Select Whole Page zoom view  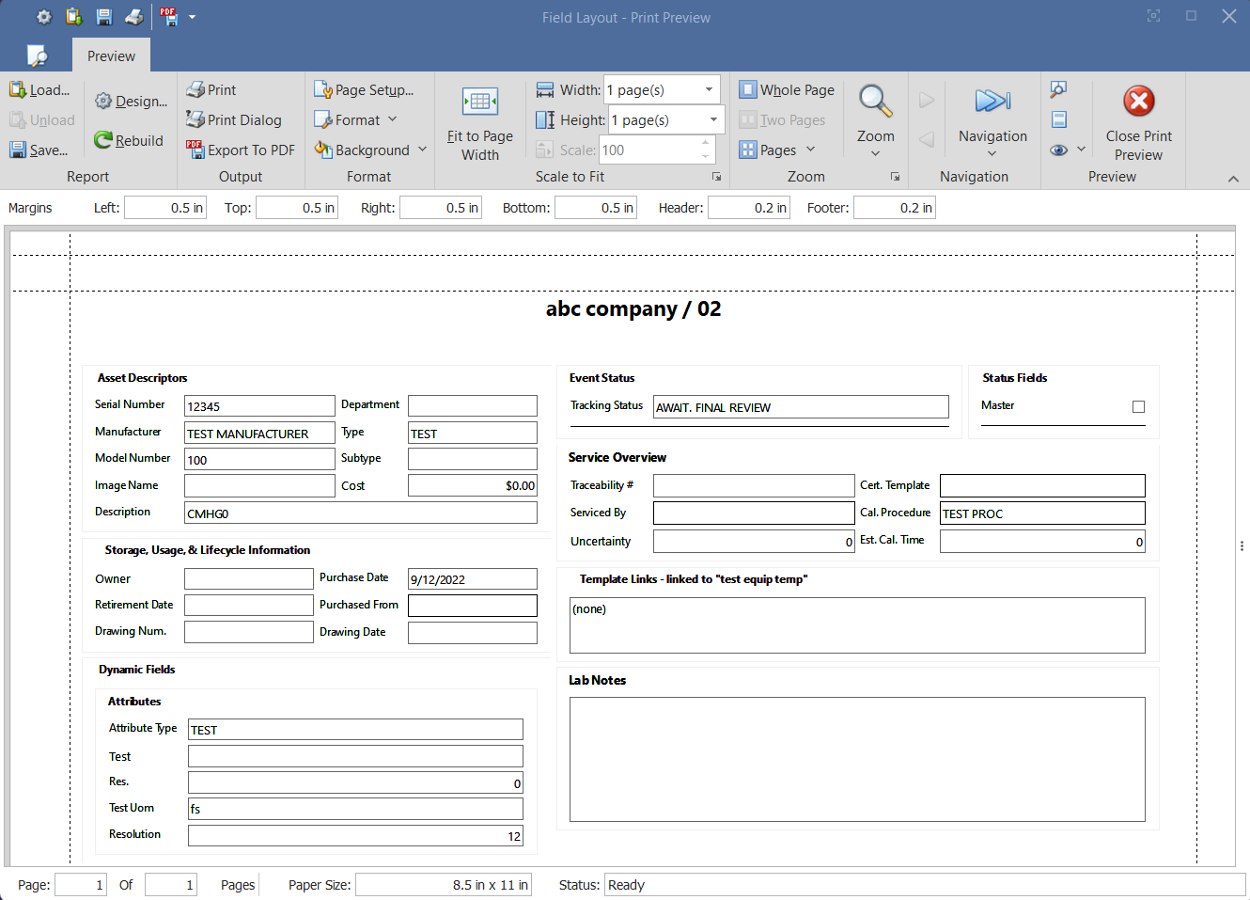[787, 90]
